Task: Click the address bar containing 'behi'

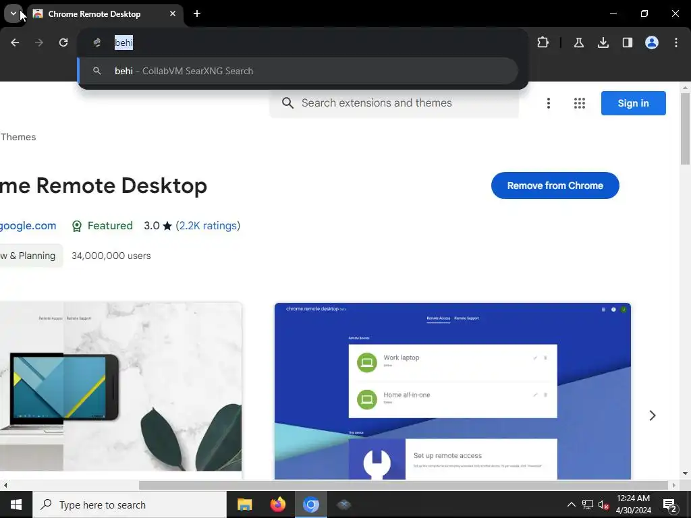Action: pyautogui.click(x=304, y=42)
